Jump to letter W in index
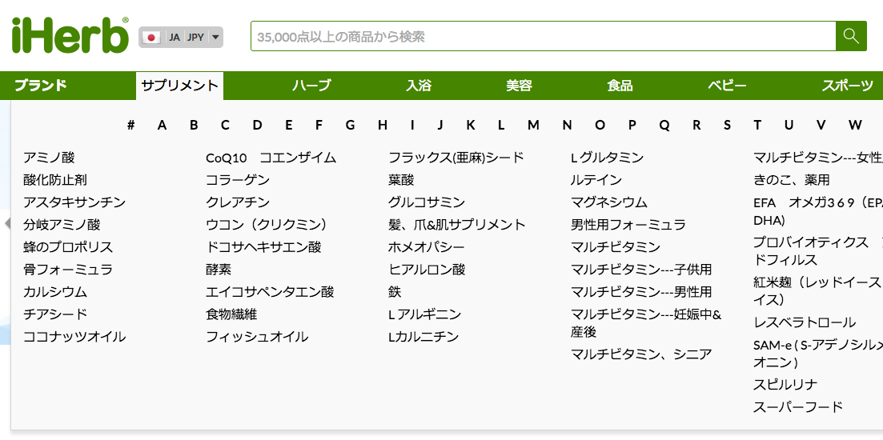Viewport: 883px width, 440px height. coord(856,125)
